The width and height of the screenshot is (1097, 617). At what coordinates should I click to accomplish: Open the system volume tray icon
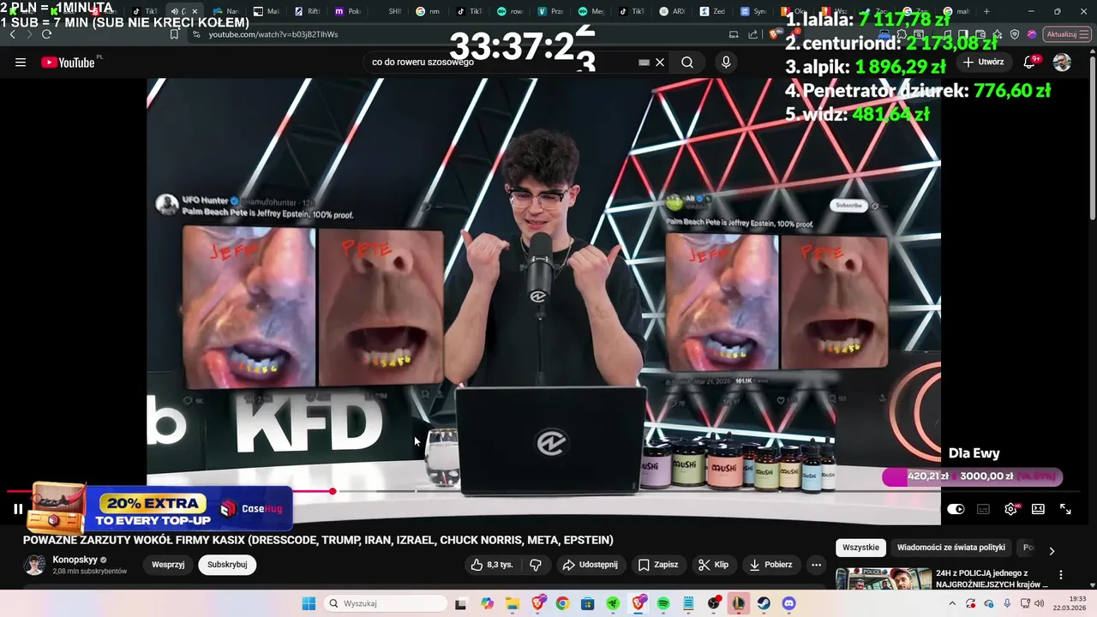point(1040,603)
